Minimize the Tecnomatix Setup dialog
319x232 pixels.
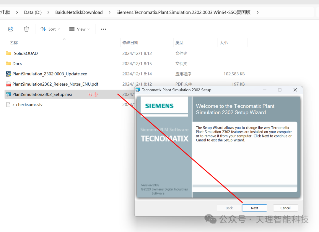coord(265,90)
